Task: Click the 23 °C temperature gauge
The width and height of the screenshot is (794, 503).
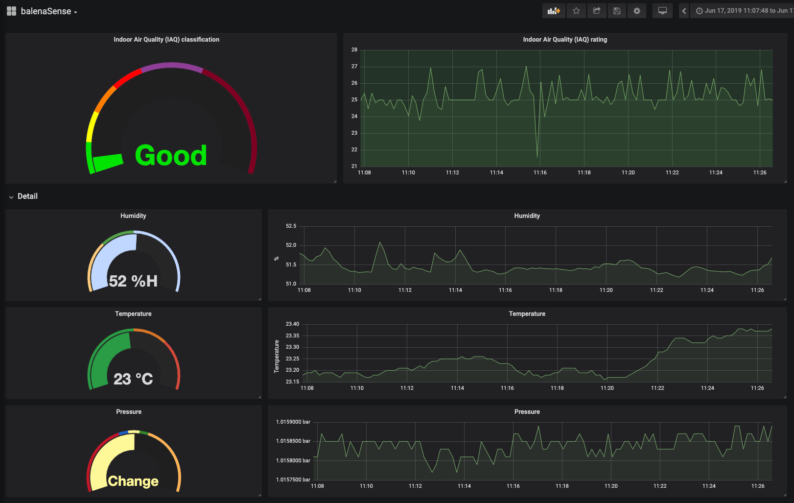Action: [x=133, y=379]
